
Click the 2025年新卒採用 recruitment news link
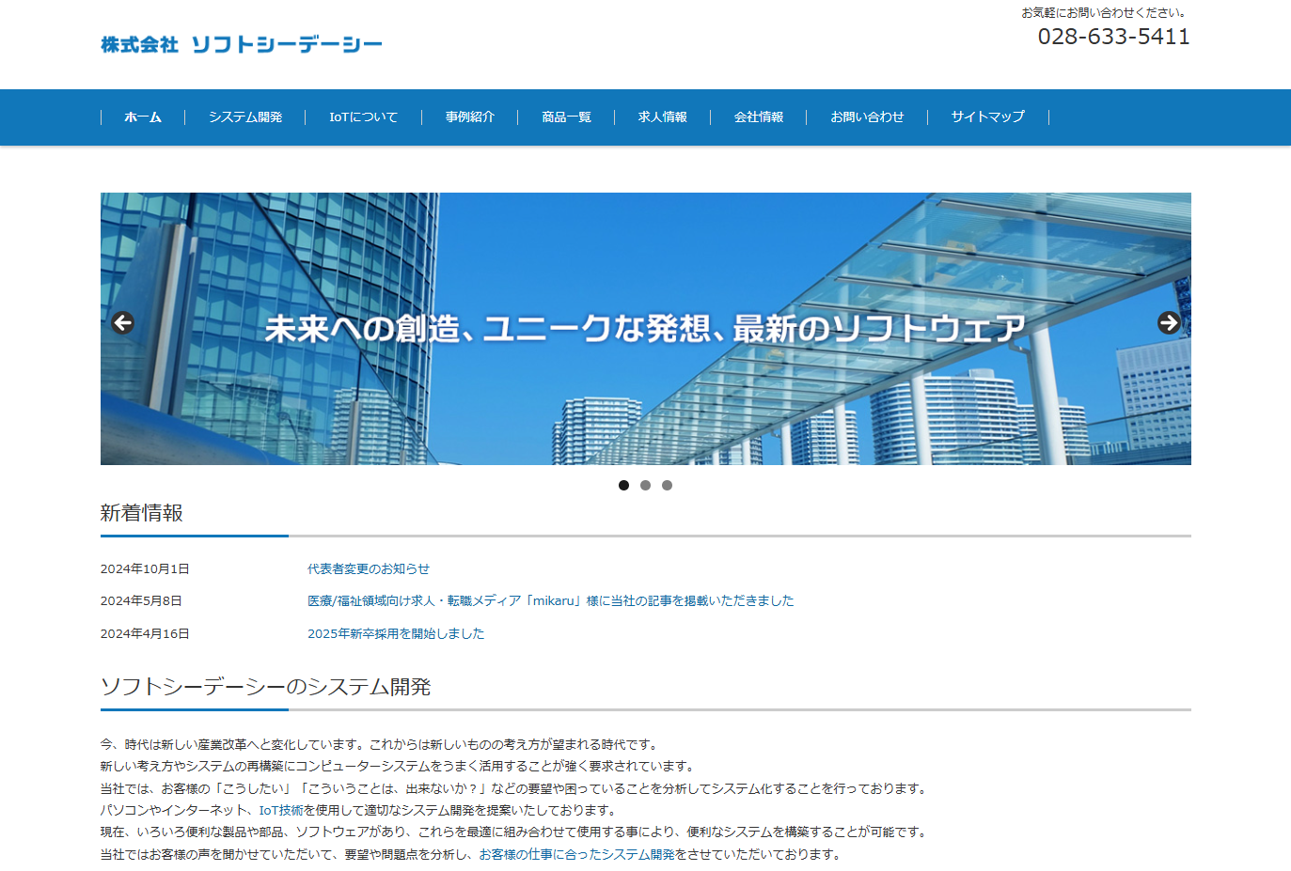(x=395, y=634)
